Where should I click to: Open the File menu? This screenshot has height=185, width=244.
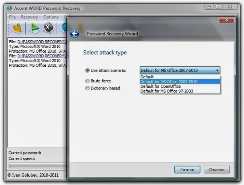pyautogui.click(x=12, y=17)
